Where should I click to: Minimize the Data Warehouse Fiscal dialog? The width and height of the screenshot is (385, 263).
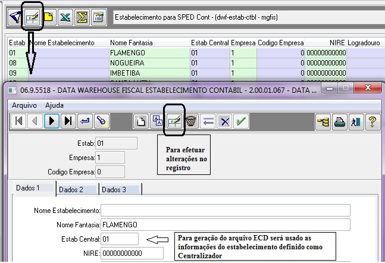[x=329, y=88]
